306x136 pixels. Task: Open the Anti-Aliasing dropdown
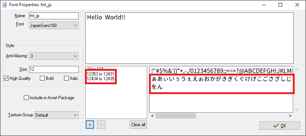pyautogui.click(x=54, y=56)
